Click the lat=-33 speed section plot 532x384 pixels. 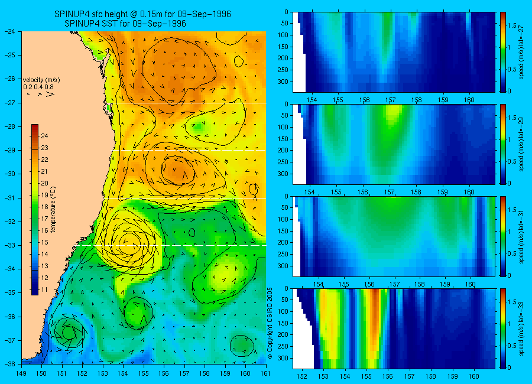pyautogui.click(x=394, y=328)
